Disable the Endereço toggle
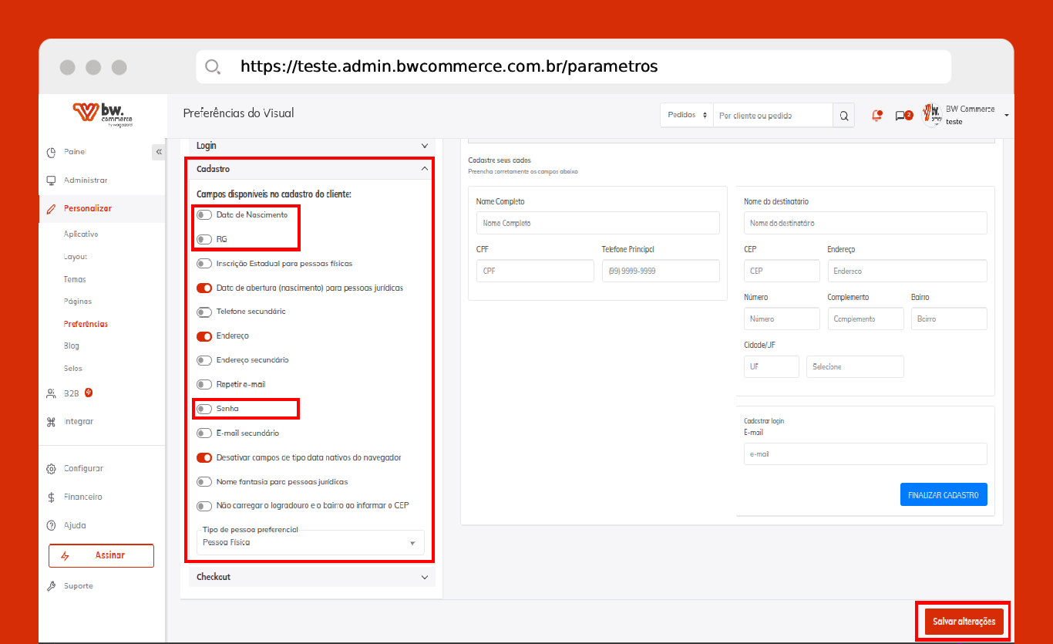Viewport: 1053px width, 644px height. coord(204,336)
